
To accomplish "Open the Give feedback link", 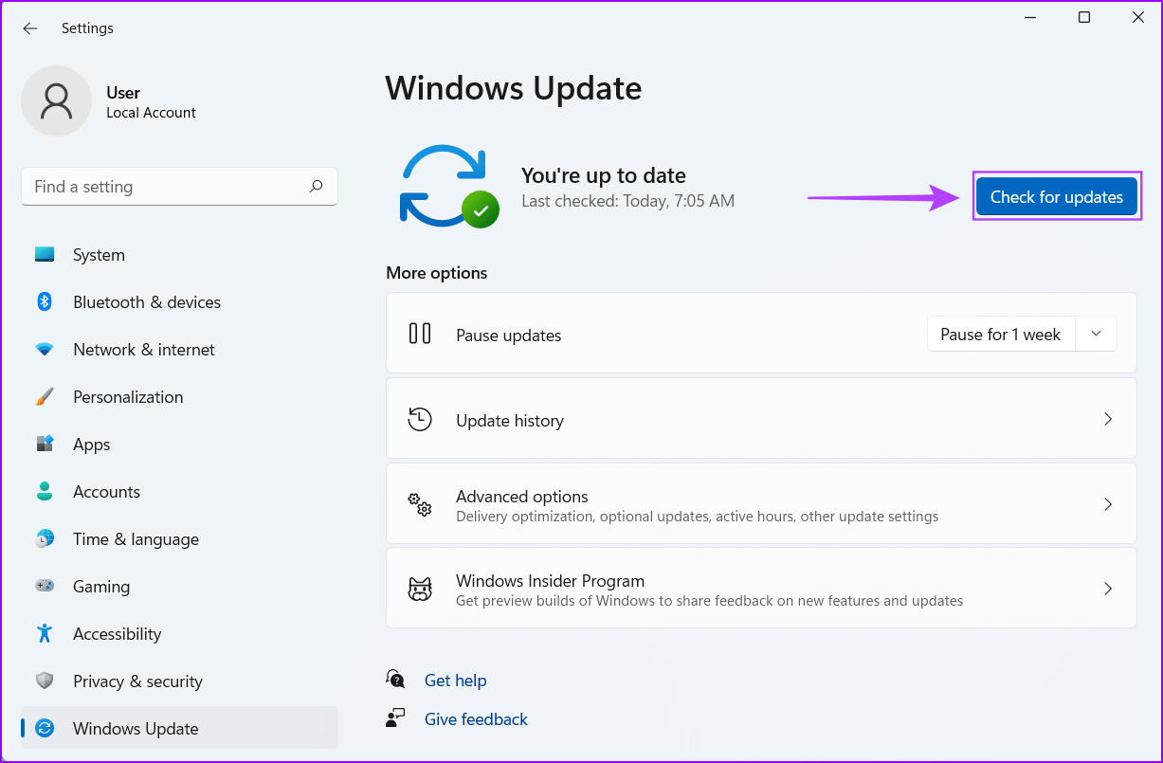I will (x=476, y=719).
